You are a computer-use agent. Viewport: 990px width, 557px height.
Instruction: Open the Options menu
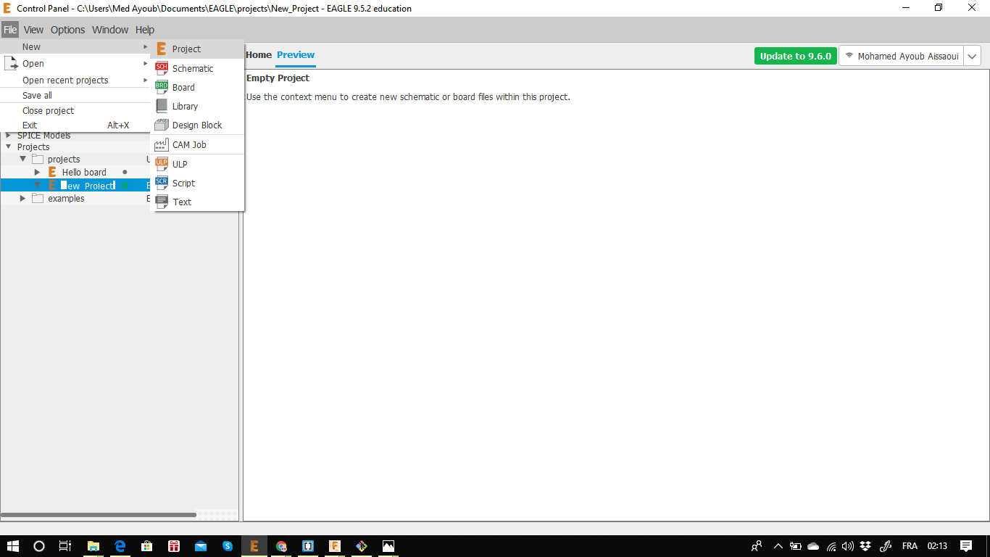tap(67, 30)
